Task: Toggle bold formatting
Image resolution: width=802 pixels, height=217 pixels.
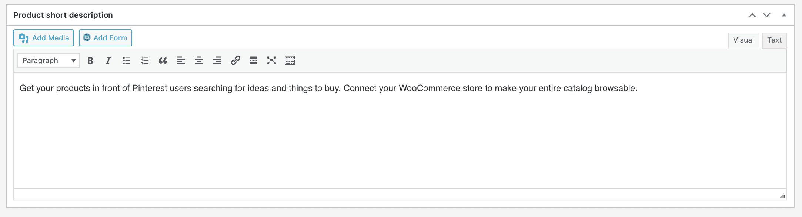Action: click(x=90, y=61)
